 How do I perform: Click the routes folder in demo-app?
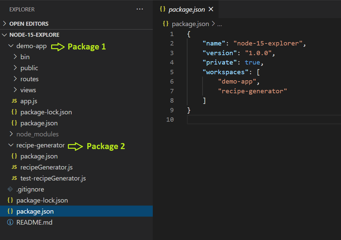click(x=30, y=79)
